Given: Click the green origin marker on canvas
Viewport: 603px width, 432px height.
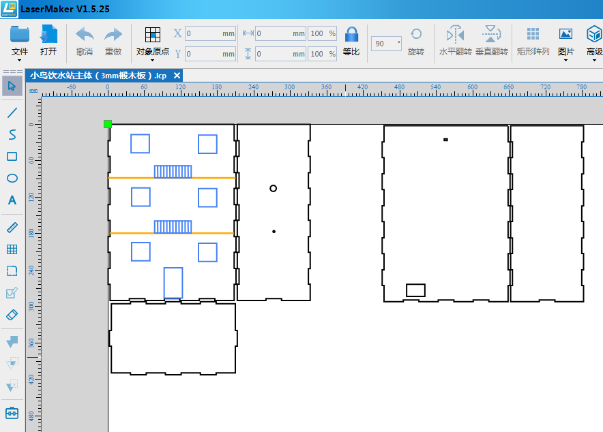Looking at the screenshot, I should [x=108, y=123].
